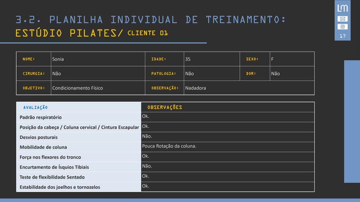This screenshot has height=202, width=360.
Task: Select 'Ok.' in Padrão respiratório row
Action: pyautogui.click(x=146, y=116)
